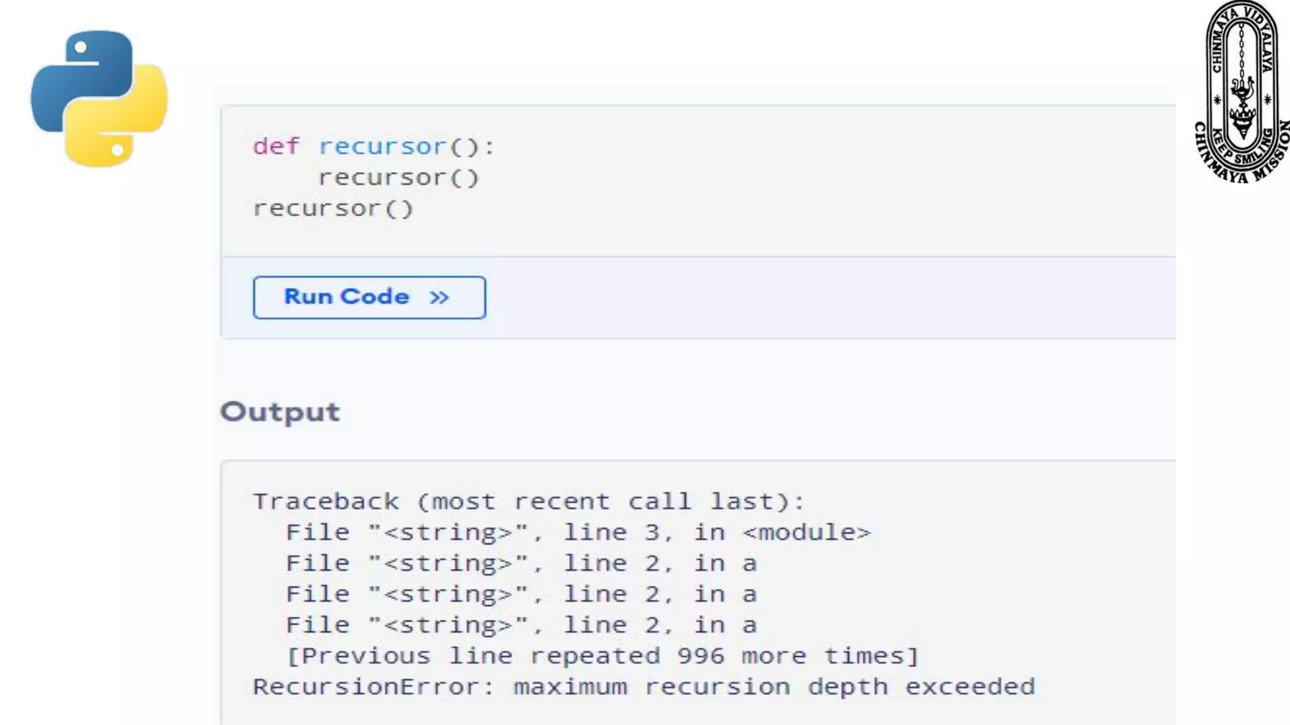
Task: Click the 'def' keyword in the code
Action: tap(276, 147)
